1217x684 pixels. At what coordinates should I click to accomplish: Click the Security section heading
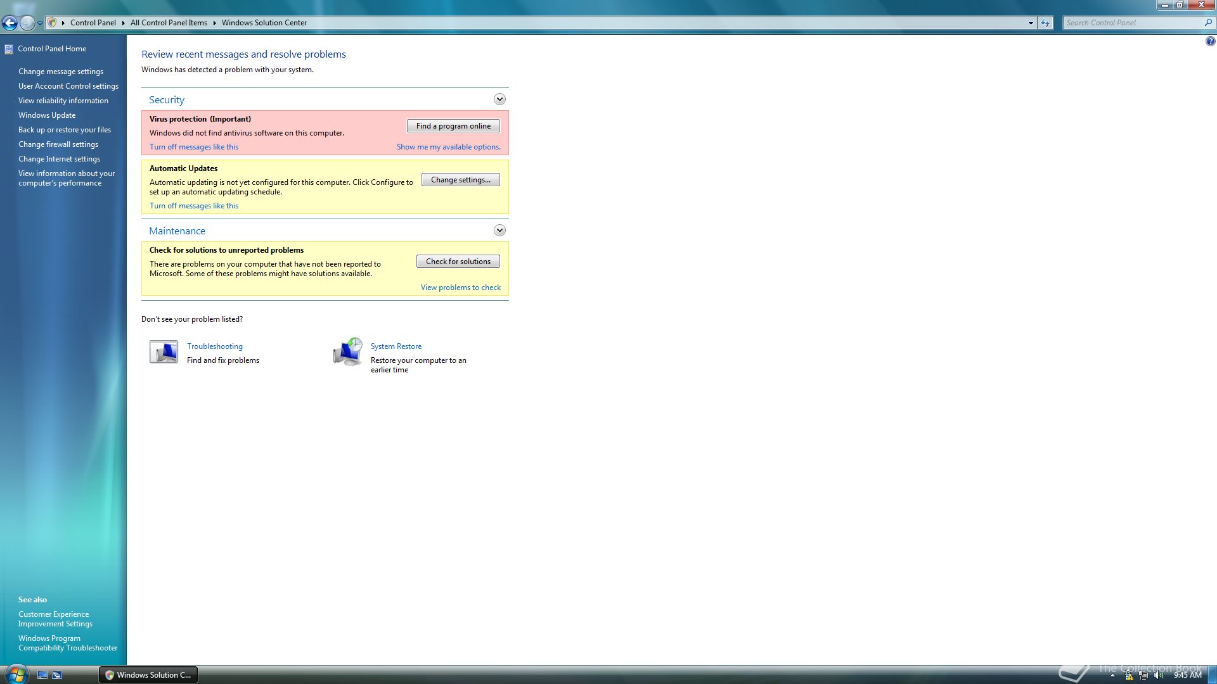[167, 100]
